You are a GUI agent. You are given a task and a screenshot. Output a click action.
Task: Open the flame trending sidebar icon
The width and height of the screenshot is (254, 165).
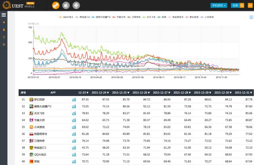pos(4,22)
